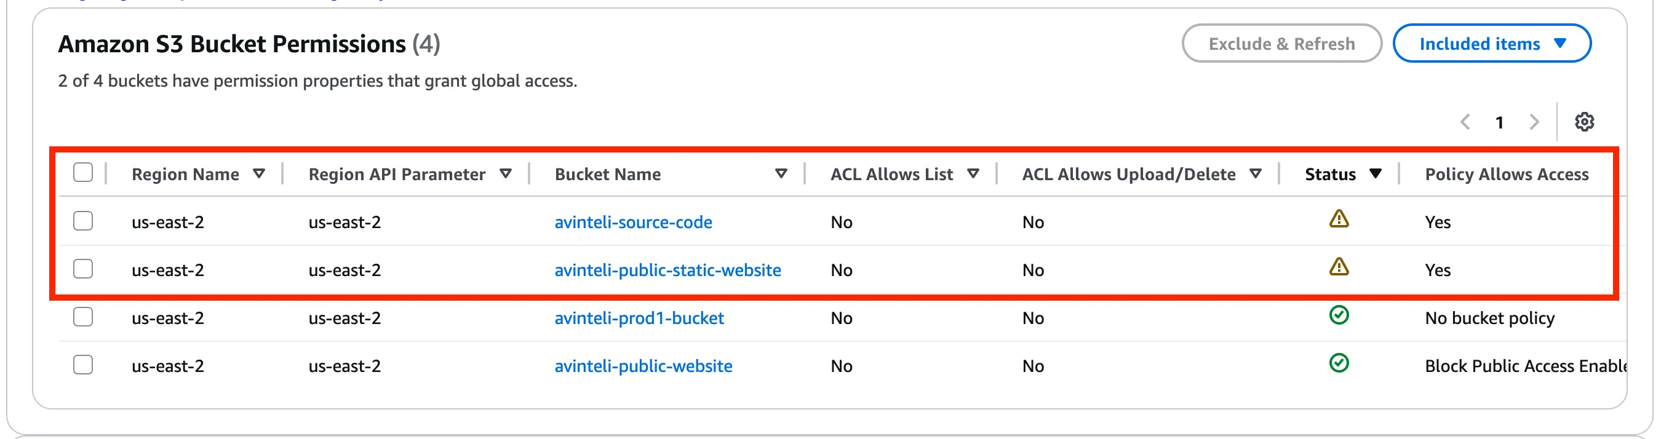Open the avinteli-source-code bucket link
Image resolution: width=1661 pixels, height=439 pixels.
coord(633,223)
